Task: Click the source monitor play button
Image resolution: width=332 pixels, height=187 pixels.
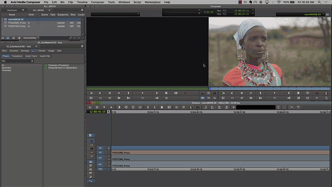Action: point(142,93)
